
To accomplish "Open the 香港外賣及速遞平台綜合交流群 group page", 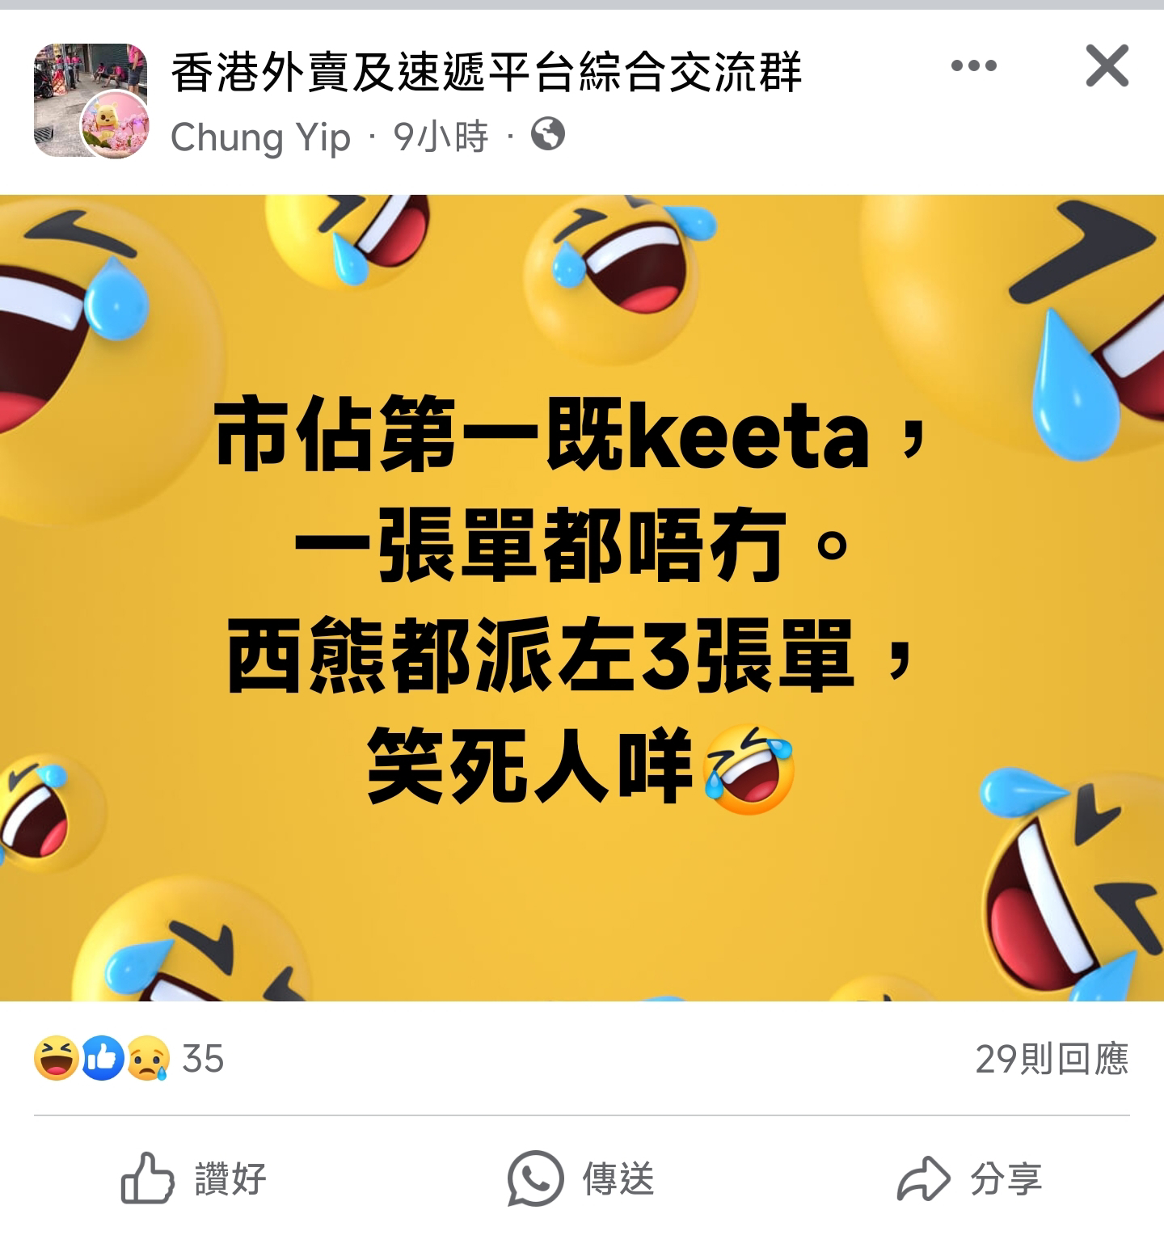I will 487,70.
